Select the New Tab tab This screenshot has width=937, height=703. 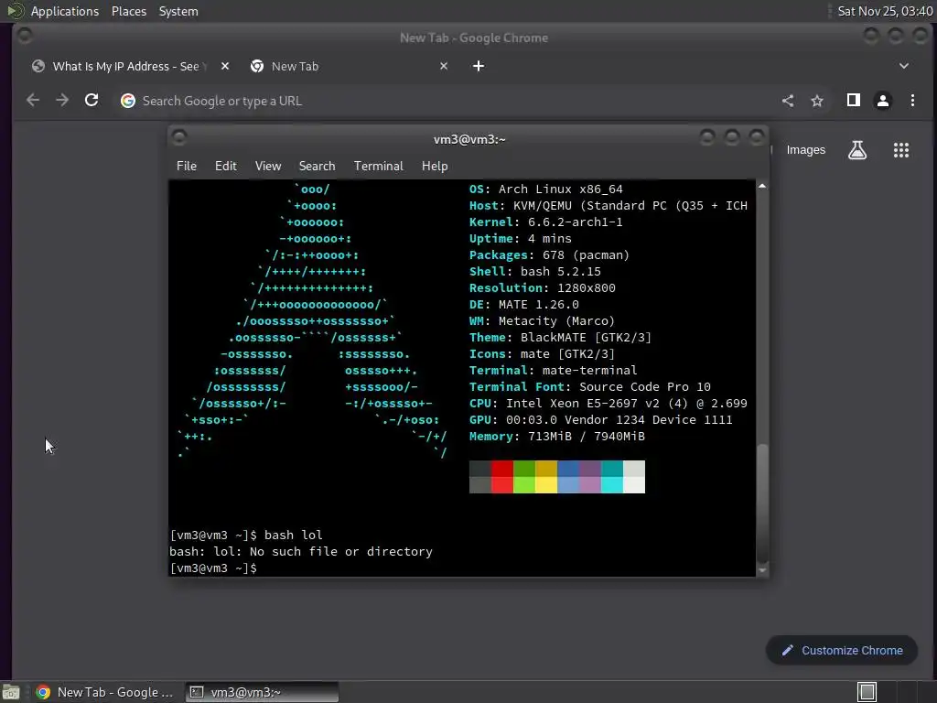[349, 66]
